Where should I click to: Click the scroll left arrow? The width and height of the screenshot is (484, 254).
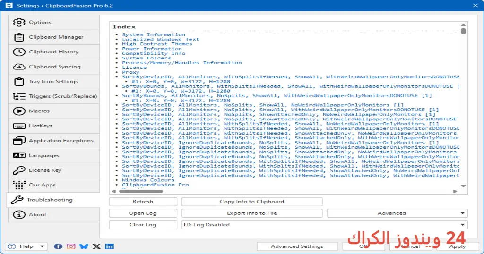(x=113, y=191)
